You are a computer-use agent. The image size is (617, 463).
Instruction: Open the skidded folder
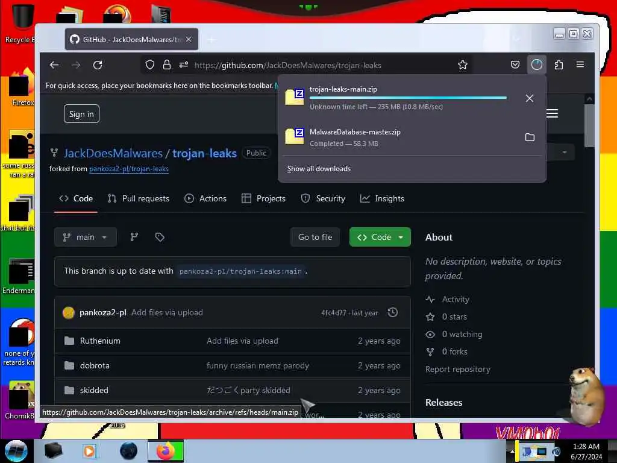pos(94,390)
